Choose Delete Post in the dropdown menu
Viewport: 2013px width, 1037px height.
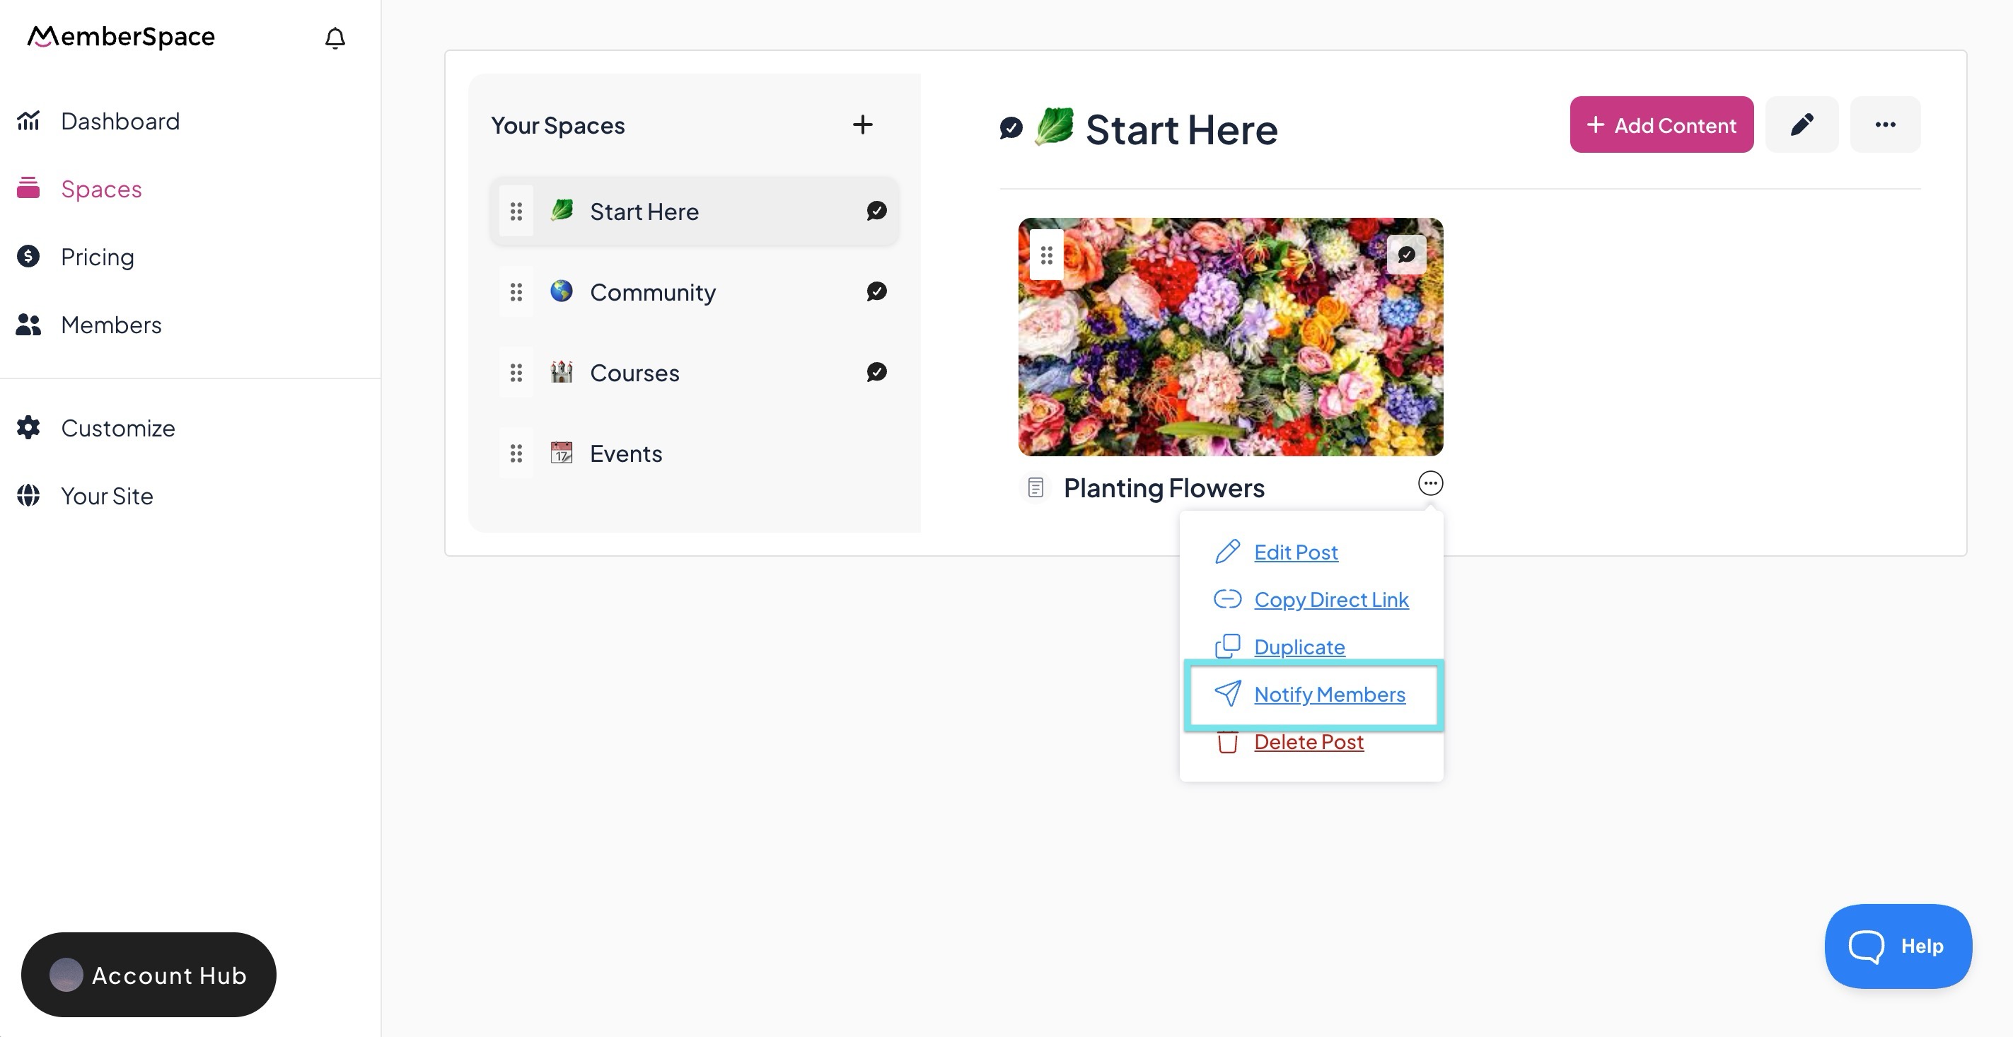[x=1308, y=741]
